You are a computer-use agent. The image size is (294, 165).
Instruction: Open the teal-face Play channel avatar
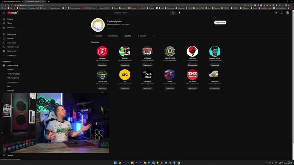pos(215,51)
